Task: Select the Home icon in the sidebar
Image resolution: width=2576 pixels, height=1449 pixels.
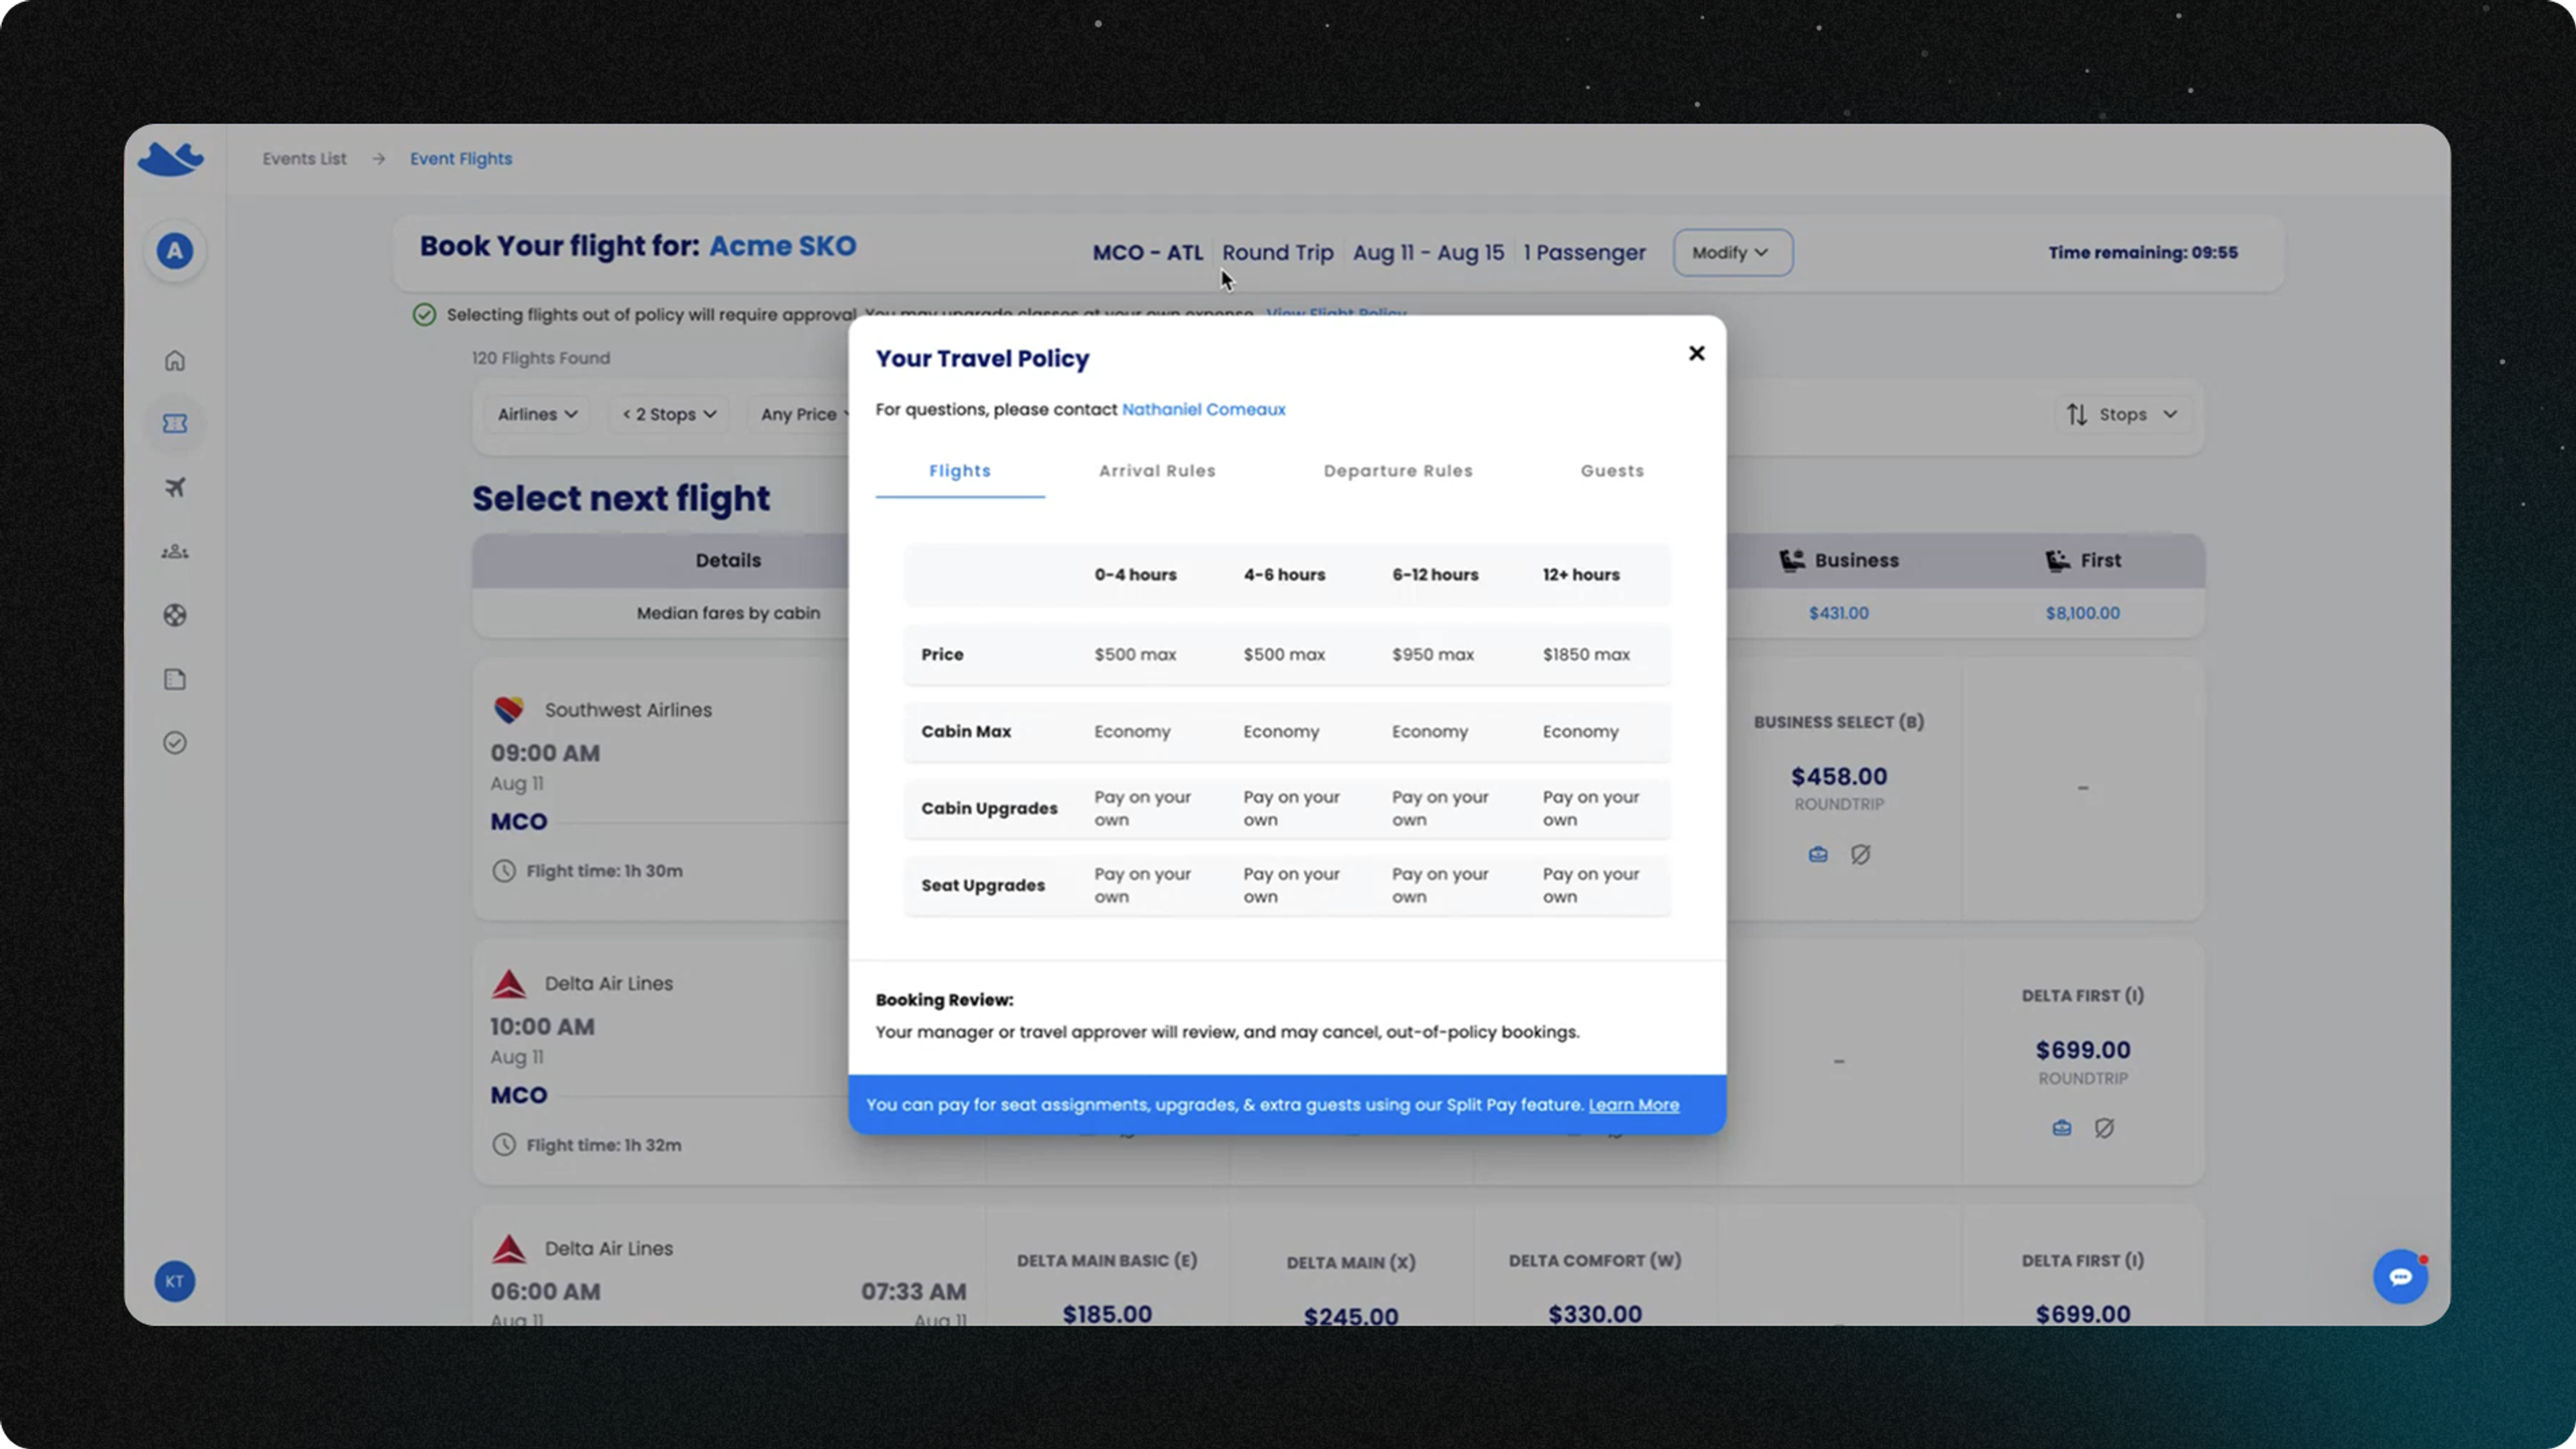Action: click(175, 360)
